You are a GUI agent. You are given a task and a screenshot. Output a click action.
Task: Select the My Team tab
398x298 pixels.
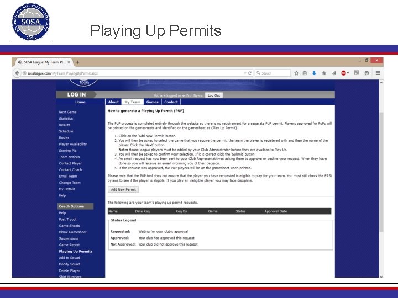(x=132, y=102)
